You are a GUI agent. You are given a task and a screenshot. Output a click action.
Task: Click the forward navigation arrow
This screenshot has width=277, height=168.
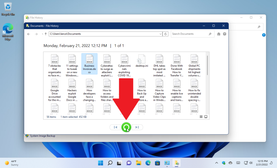(x=36, y=34)
